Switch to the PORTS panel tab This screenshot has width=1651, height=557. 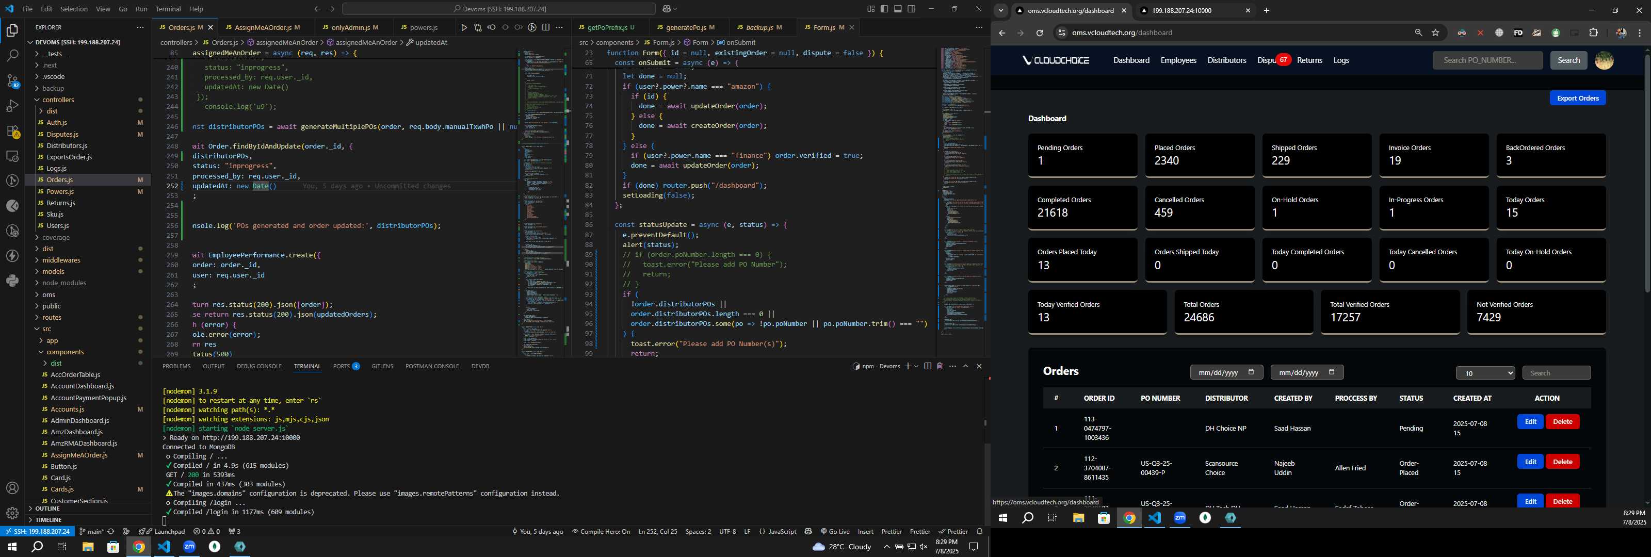[346, 366]
